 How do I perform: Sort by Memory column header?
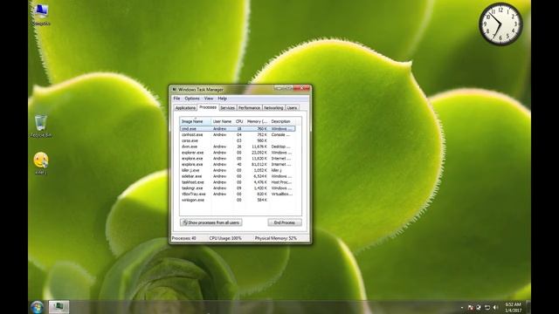pyautogui.click(x=257, y=121)
